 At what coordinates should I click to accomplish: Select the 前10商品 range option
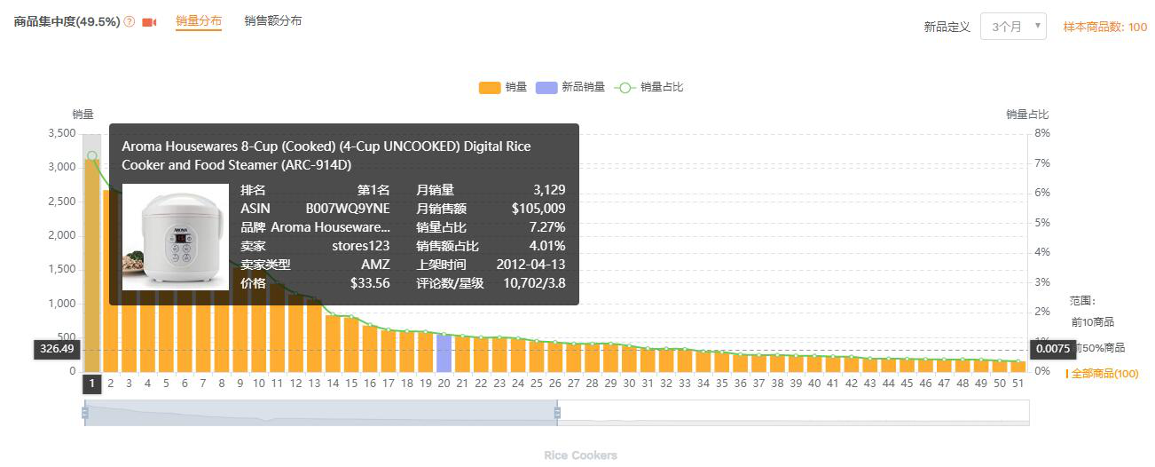pos(1093,322)
